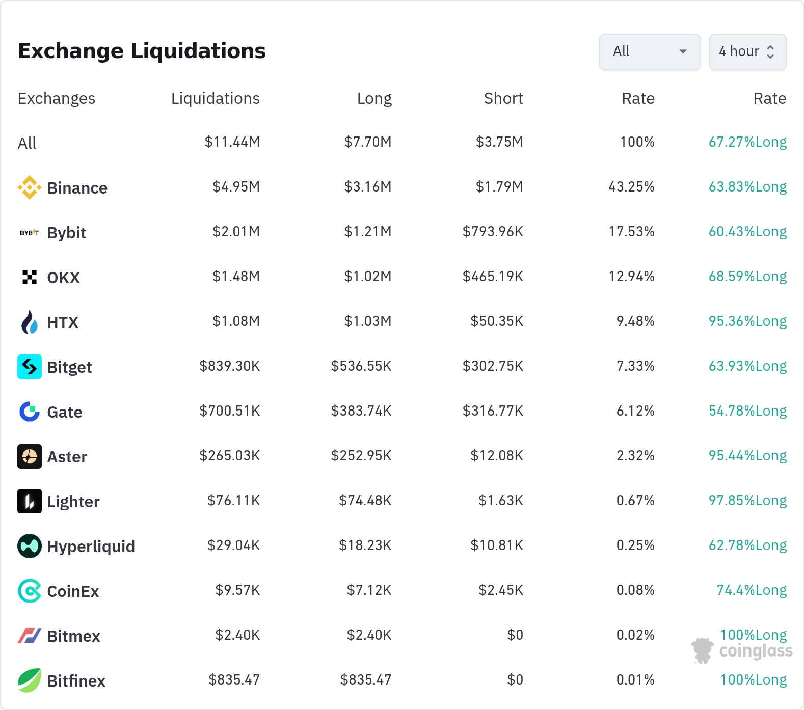Click the Hyperliquid logo icon
Image resolution: width=804 pixels, height=710 pixels.
(x=30, y=546)
